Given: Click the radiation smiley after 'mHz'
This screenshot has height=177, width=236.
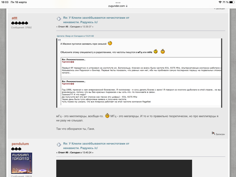Looking at the screenshot, I should [156, 51].
